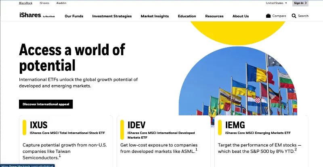Open the IDEV fund card heading

[136, 125]
